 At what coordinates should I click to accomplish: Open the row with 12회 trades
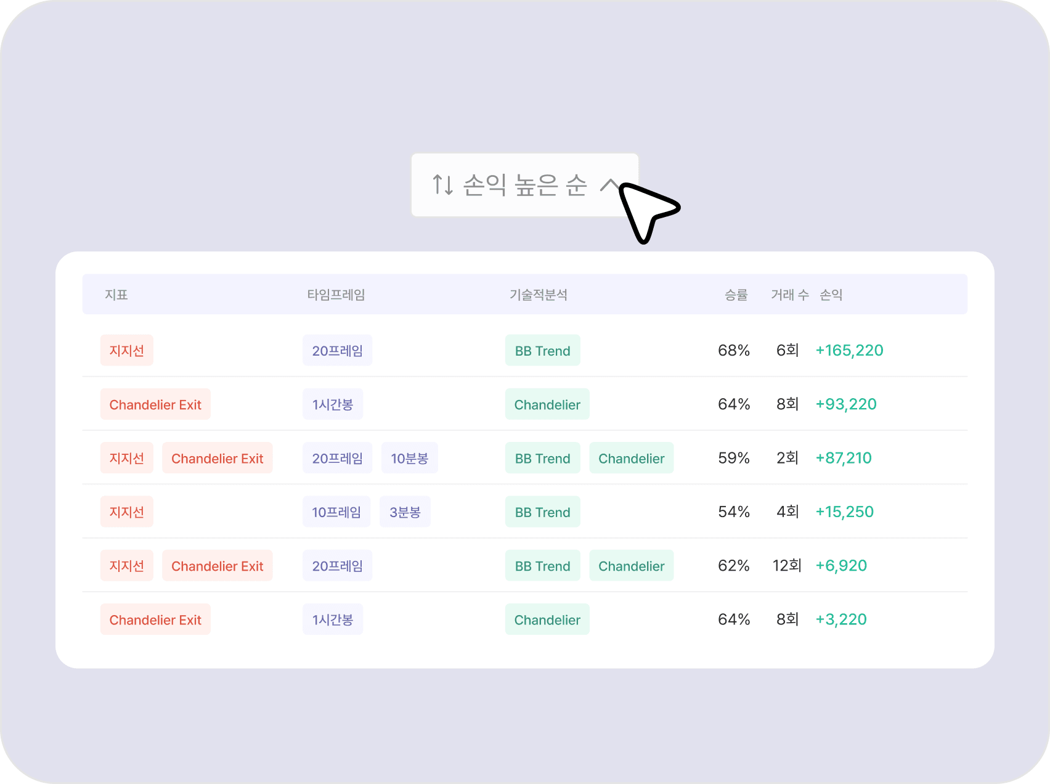[525, 565]
